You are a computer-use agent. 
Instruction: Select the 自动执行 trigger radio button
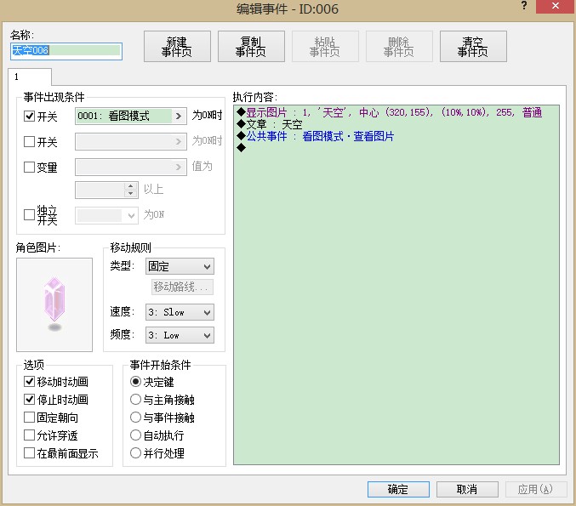[x=135, y=435]
